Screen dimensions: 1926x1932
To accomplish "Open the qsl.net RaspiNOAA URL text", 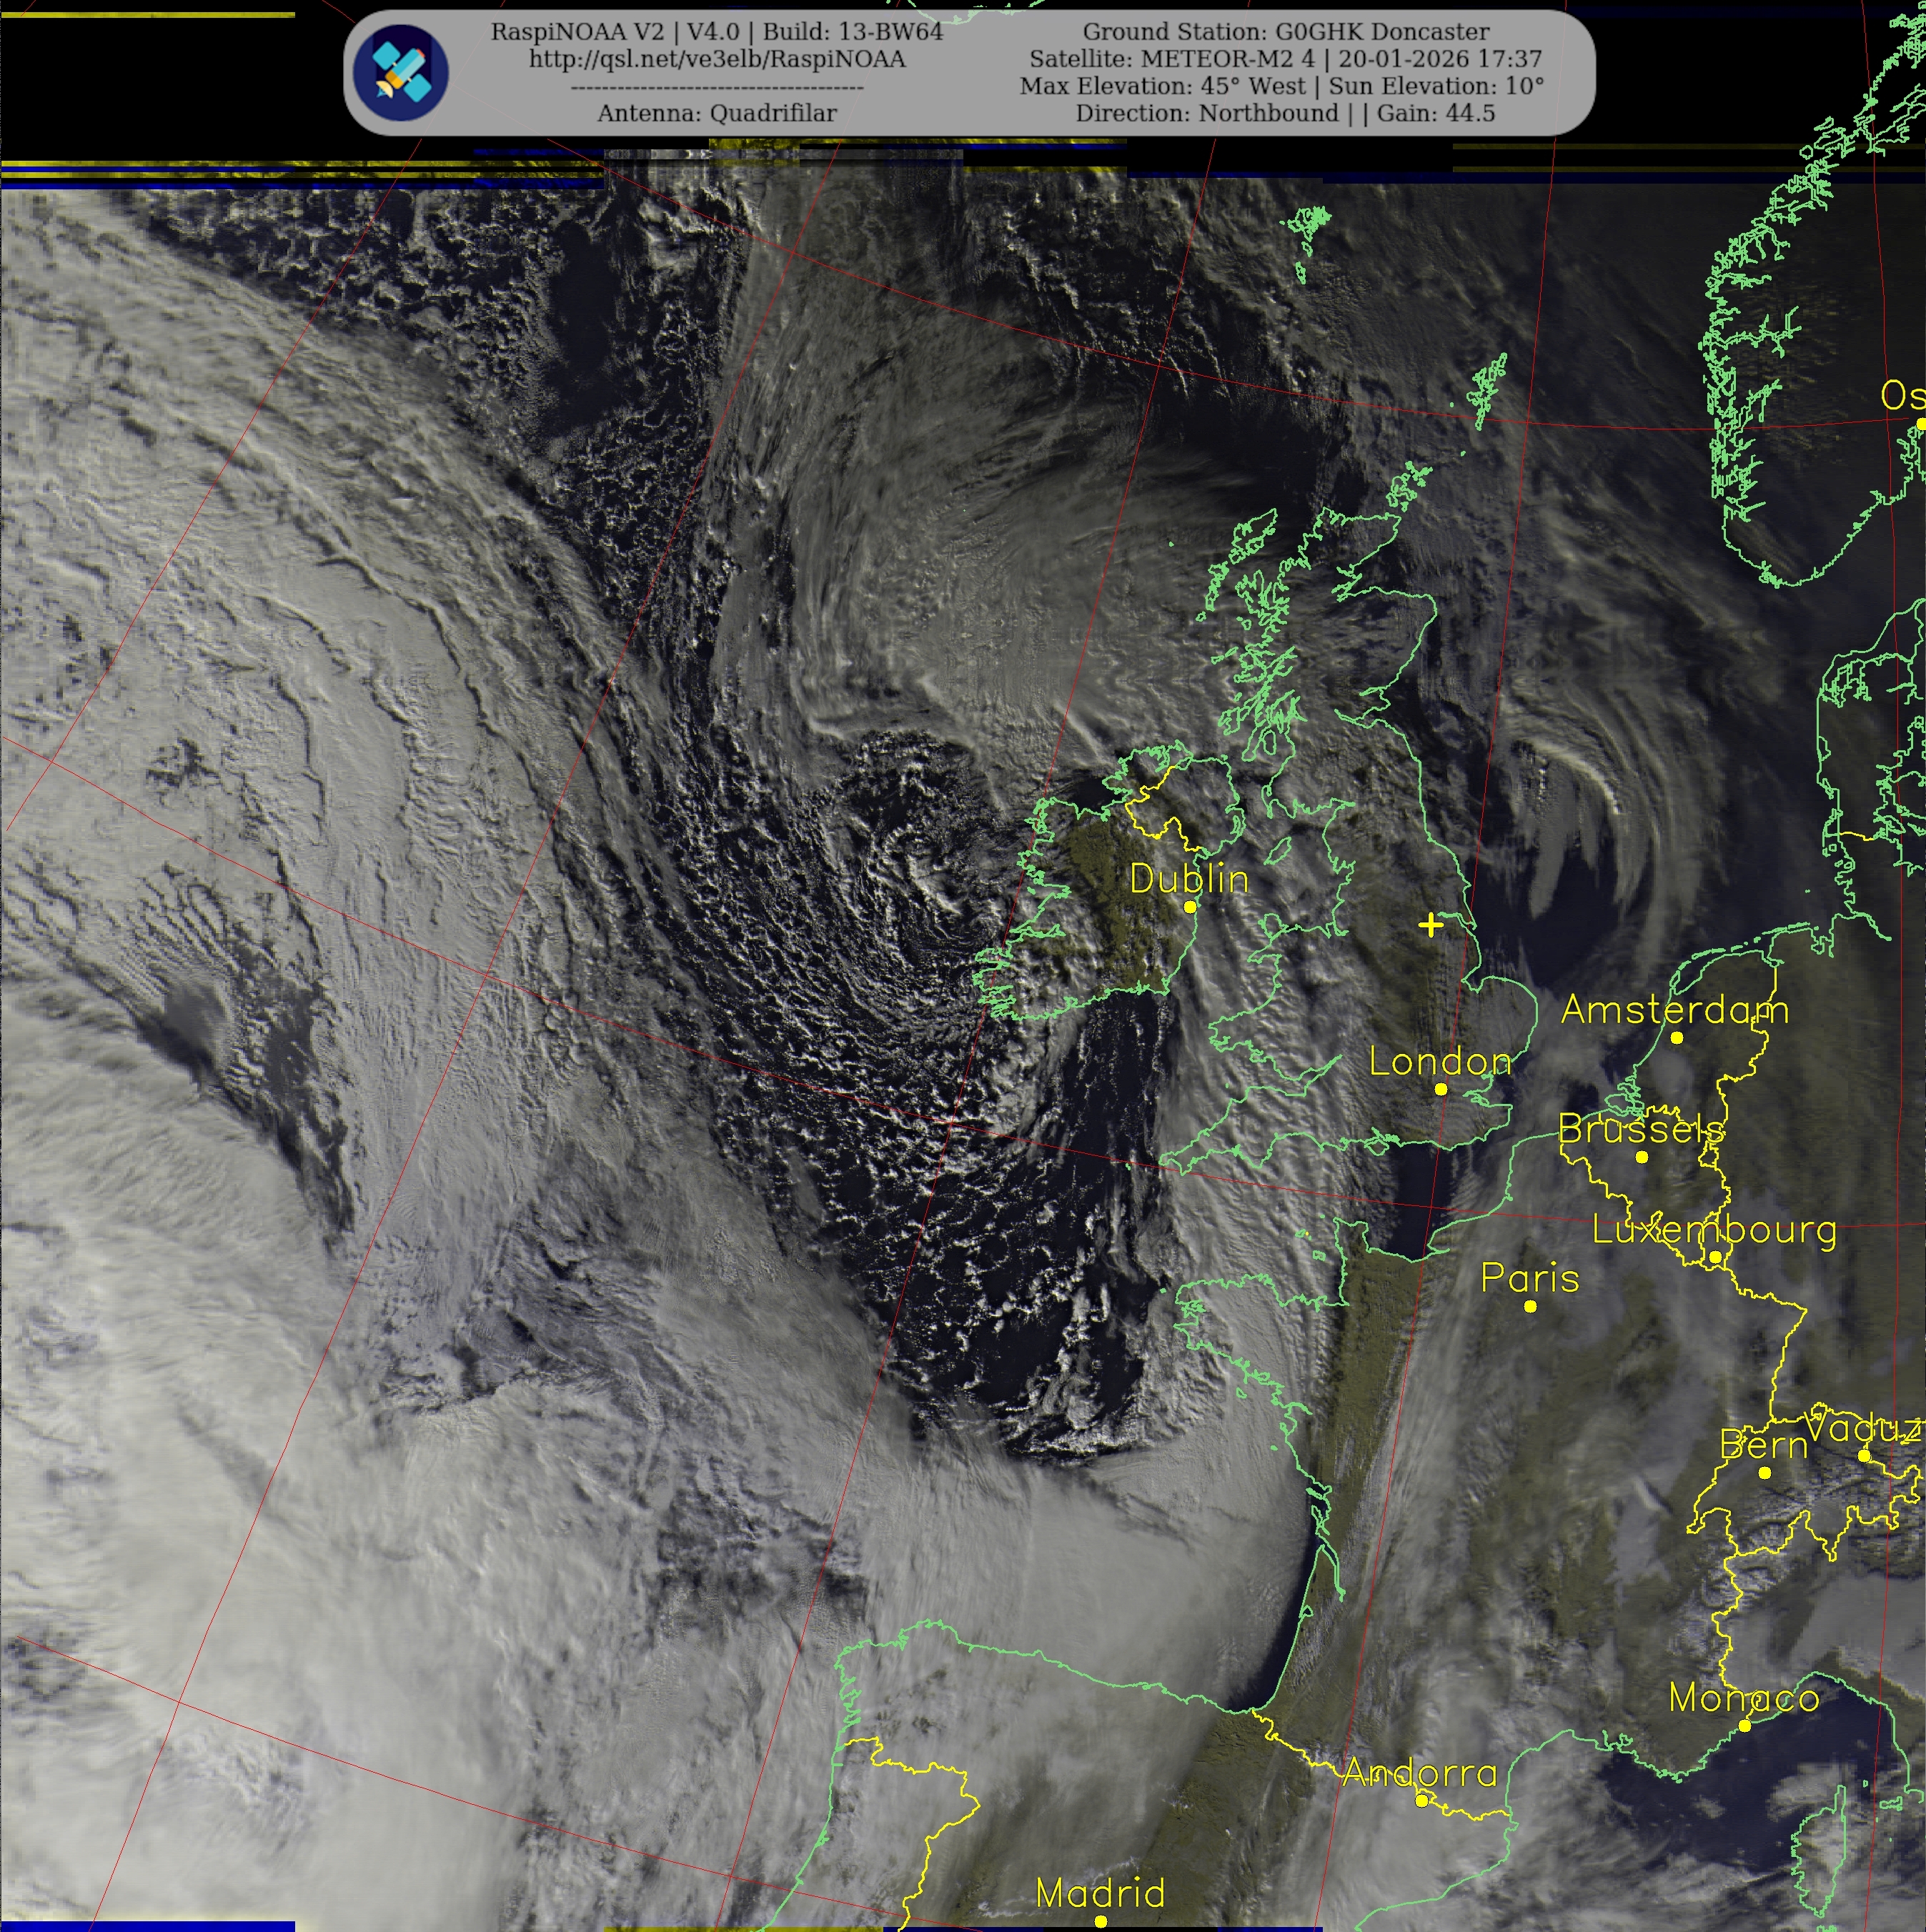I will (x=717, y=59).
